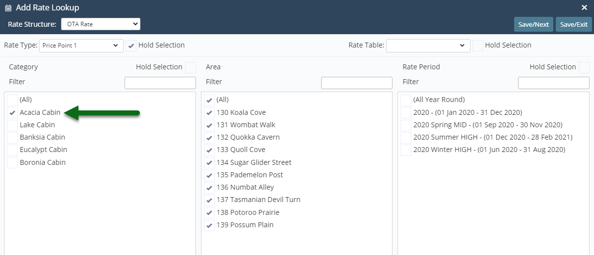This screenshot has width=594, height=255.
Task: Close the Add Rate Lookup dialog
Action: click(x=584, y=7)
